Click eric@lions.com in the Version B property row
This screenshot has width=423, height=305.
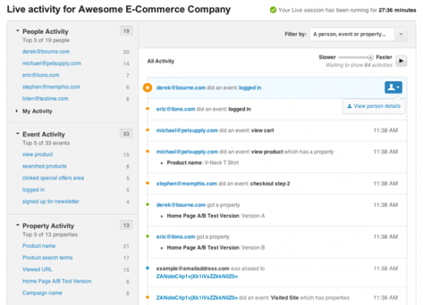pos(175,236)
